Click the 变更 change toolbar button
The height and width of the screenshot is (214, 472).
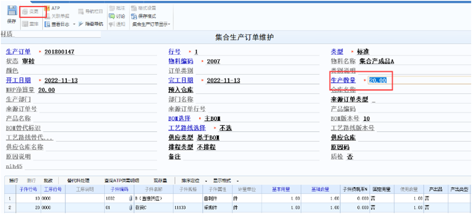click(x=30, y=12)
